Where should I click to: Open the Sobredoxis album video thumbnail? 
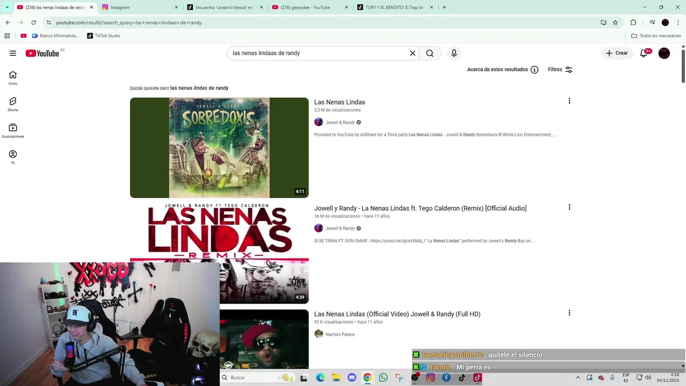[219, 147]
